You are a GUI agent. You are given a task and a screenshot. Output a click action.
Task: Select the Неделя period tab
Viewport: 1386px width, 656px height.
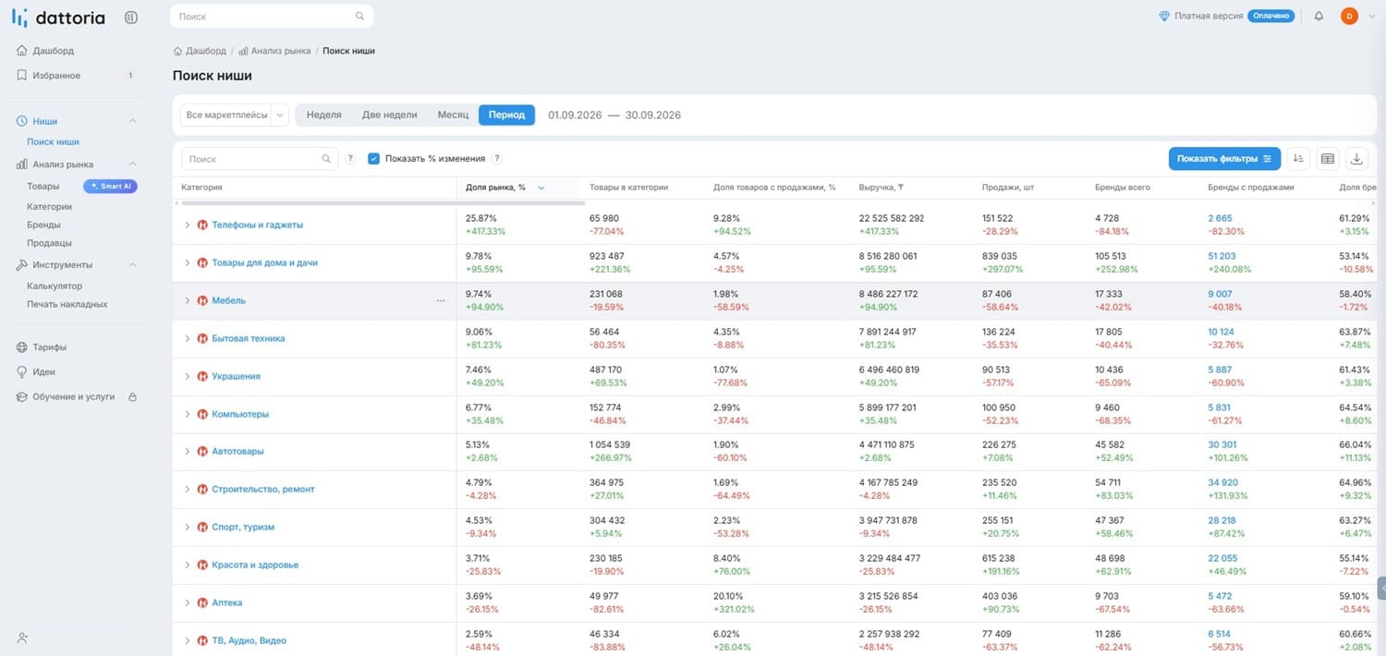pos(324,115)
